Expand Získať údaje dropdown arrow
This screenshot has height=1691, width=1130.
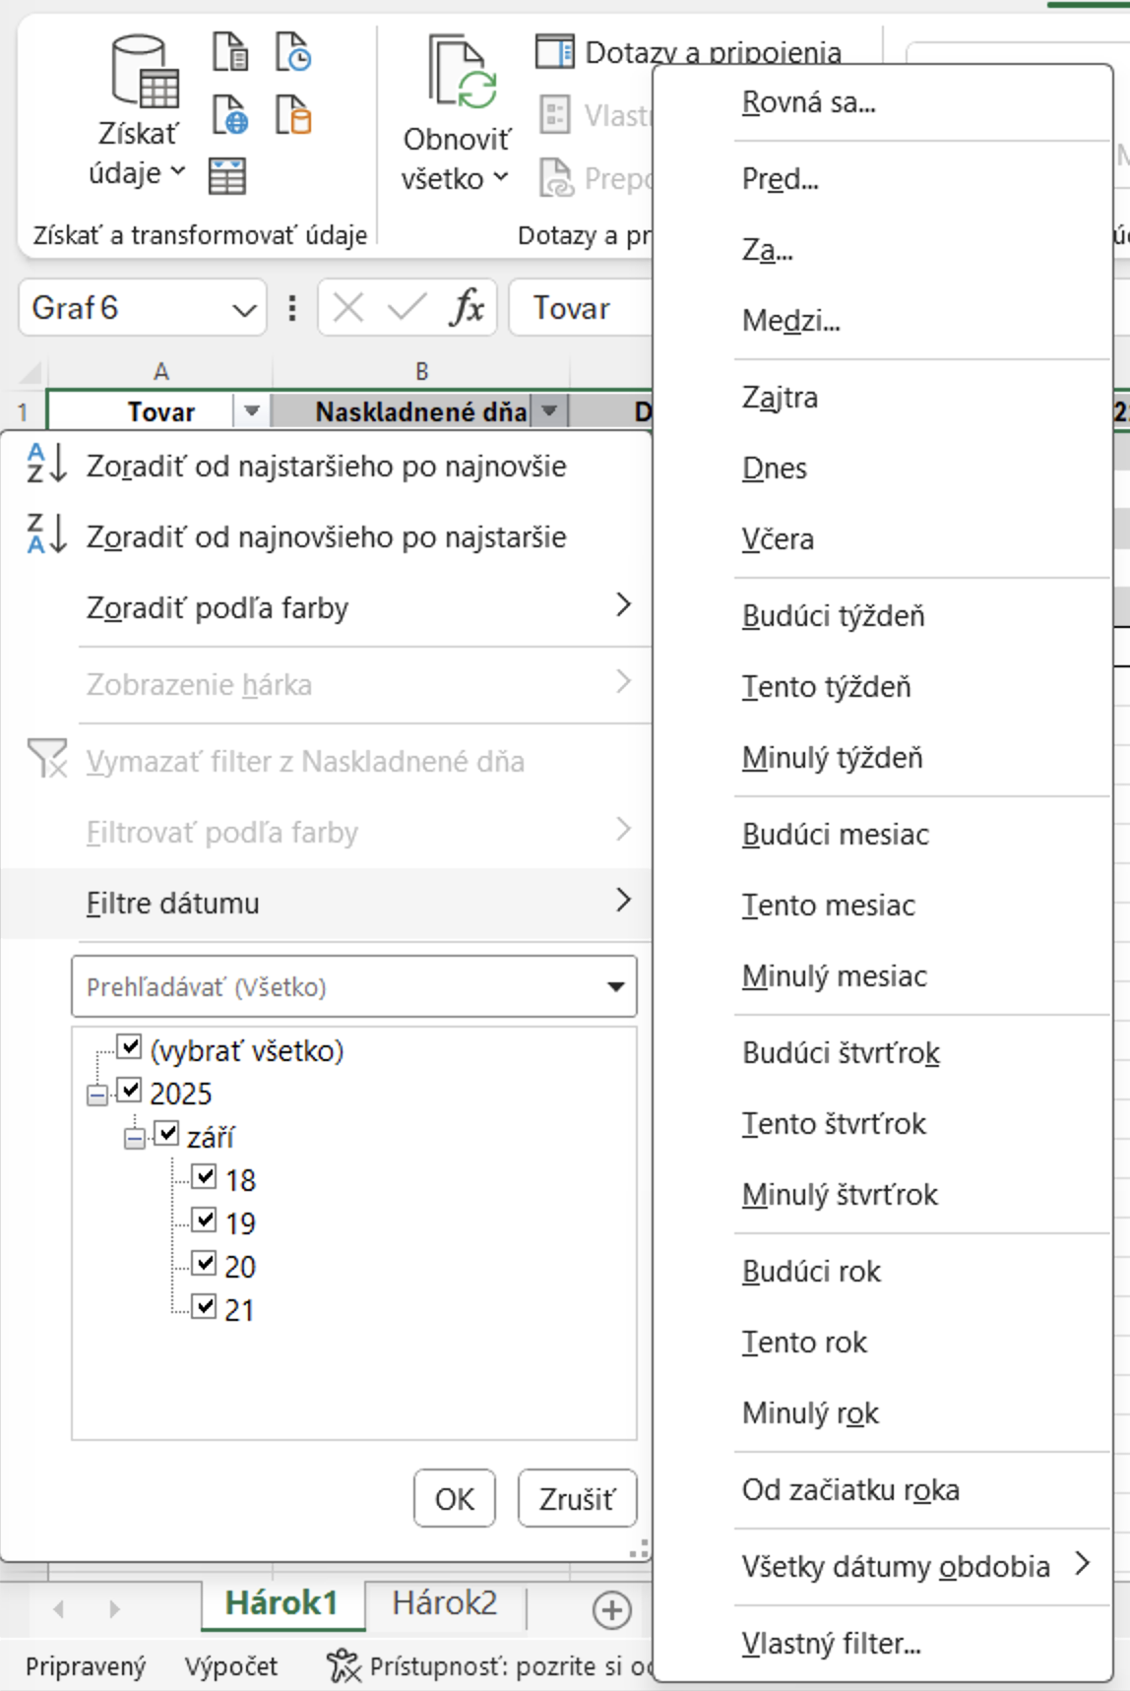[177, 172]
